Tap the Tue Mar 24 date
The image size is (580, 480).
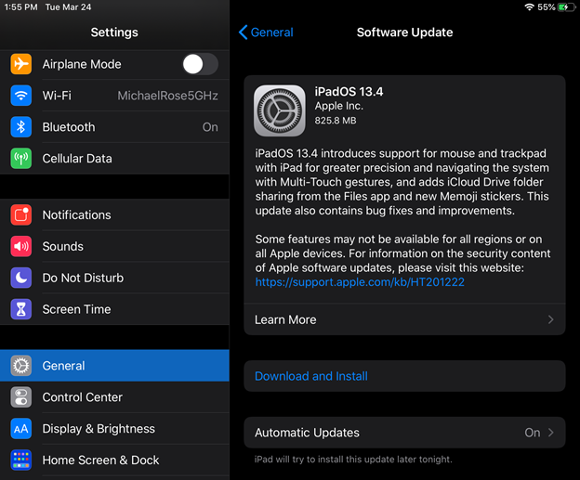point(68,7)
